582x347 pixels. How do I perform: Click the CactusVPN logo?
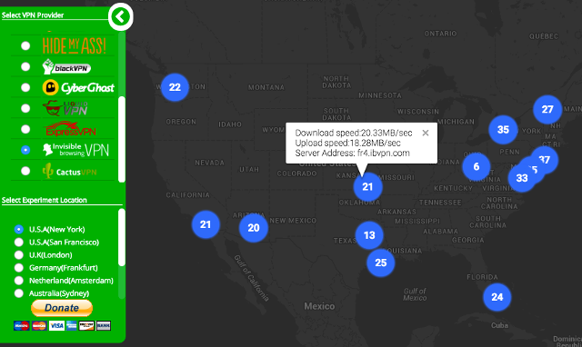pyautogui.click(x=69, y=172)
